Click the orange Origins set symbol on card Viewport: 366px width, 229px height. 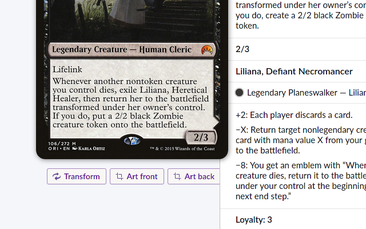point(207,50)
